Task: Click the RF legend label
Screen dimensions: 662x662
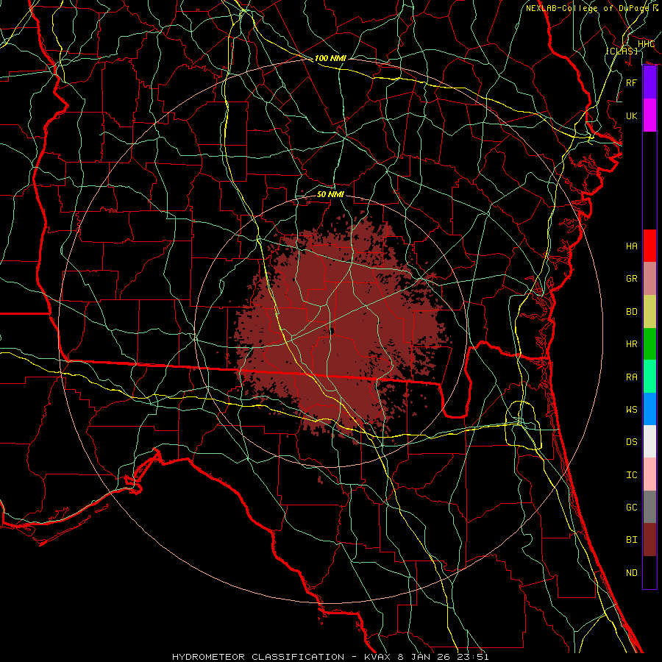Action: click(x=632, y=82)
